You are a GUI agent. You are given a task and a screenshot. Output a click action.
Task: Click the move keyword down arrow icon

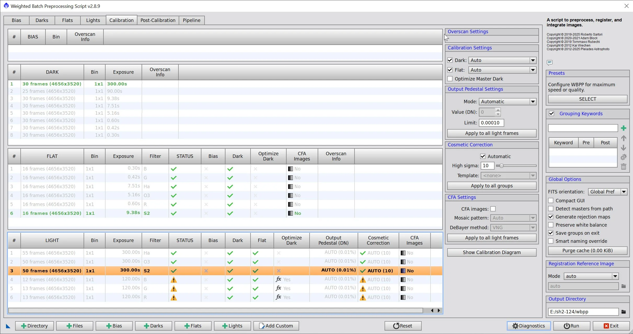[624, 148]
